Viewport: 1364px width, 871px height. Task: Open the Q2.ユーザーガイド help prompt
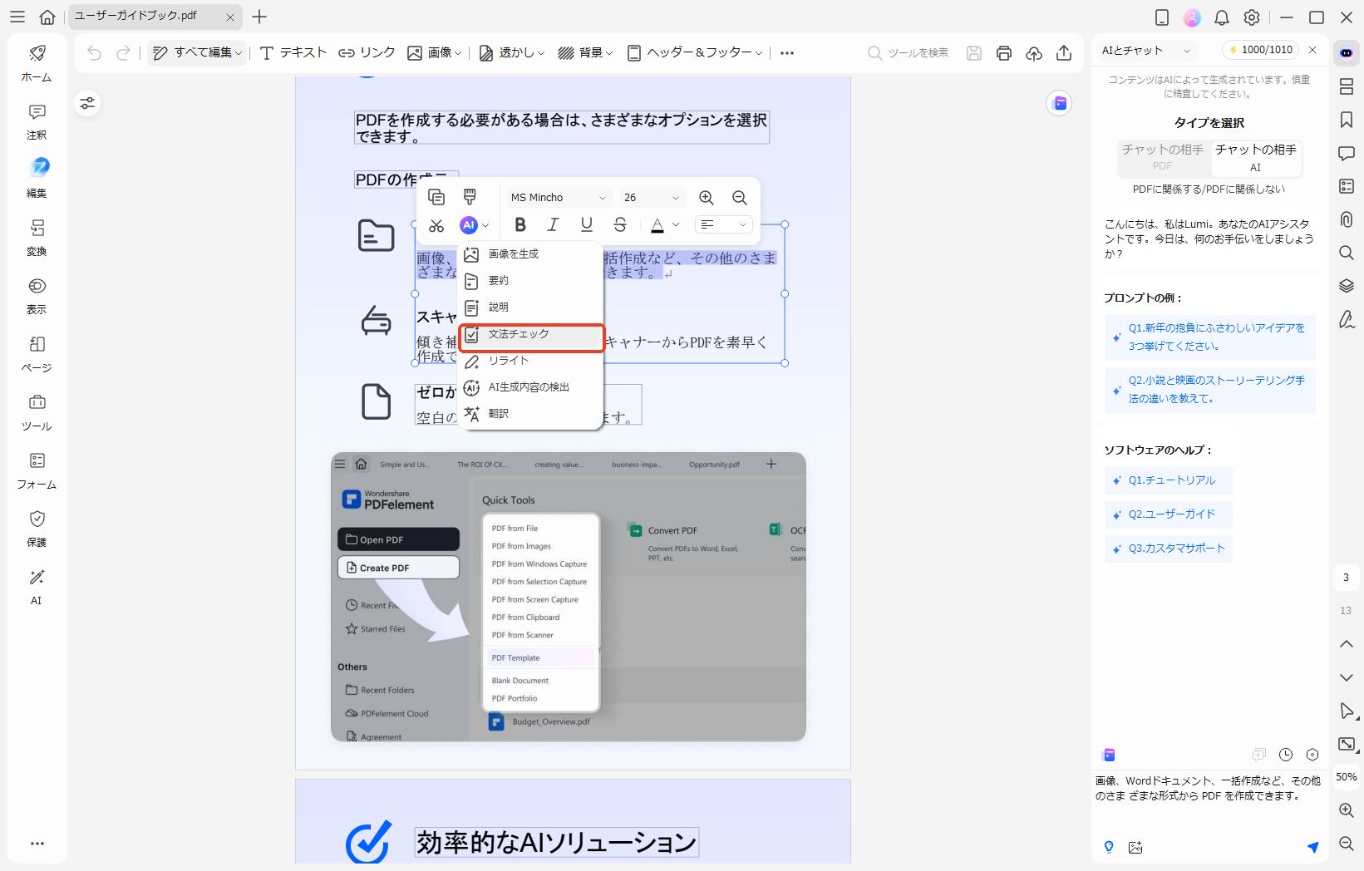click(1167, 514)
